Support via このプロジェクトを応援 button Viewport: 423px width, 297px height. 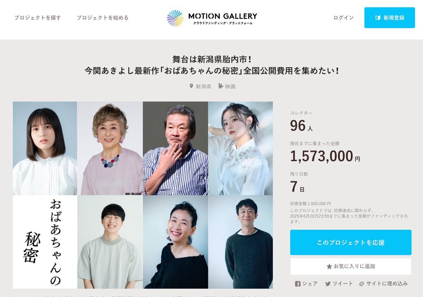coord(351,242)
